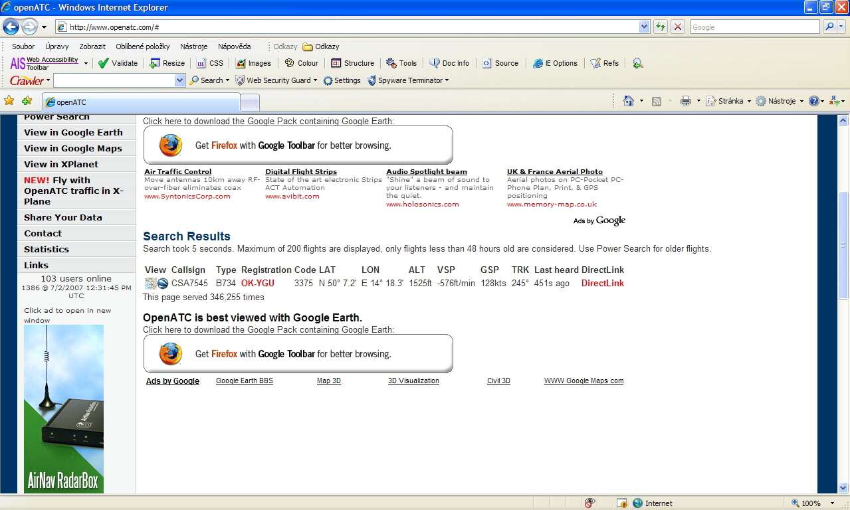This screenshot has height=510, width=850.
Task: Stop loading with the red X icon
Action: (x=678, y=27)
